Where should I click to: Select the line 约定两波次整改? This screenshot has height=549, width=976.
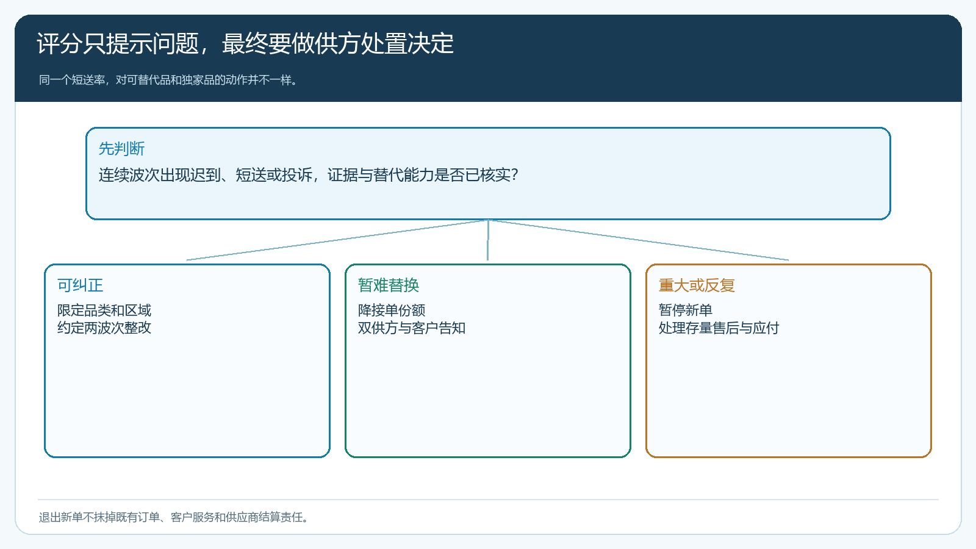coord(104,328)
